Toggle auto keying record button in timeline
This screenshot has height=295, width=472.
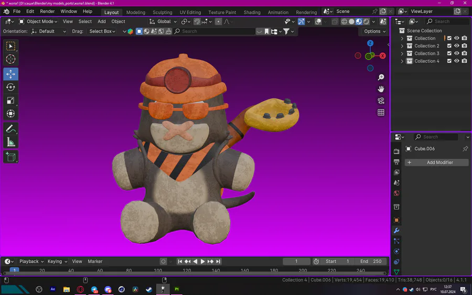click(x=163, y=261)
